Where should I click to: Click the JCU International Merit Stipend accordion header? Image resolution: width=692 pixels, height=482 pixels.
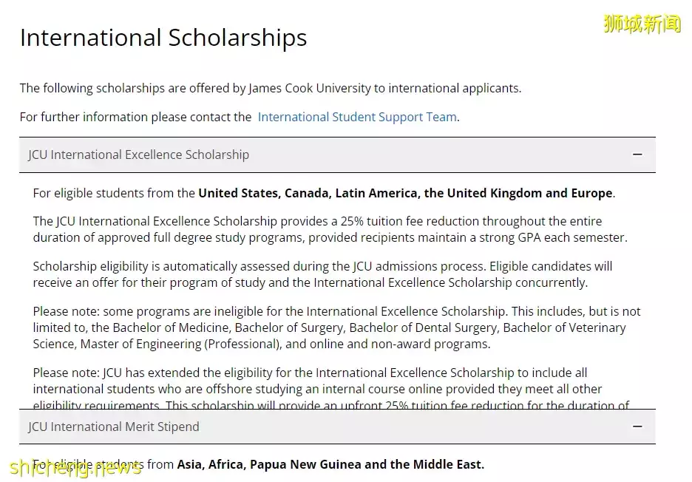click(337, 427)
